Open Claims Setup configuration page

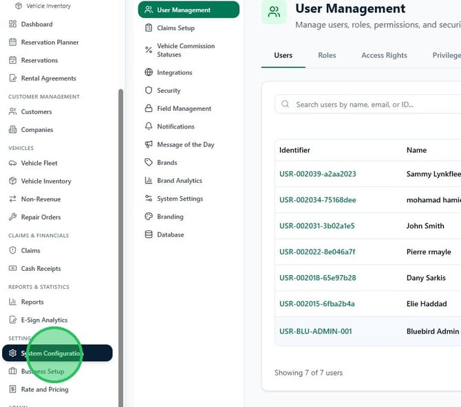(x=176, y=28)
